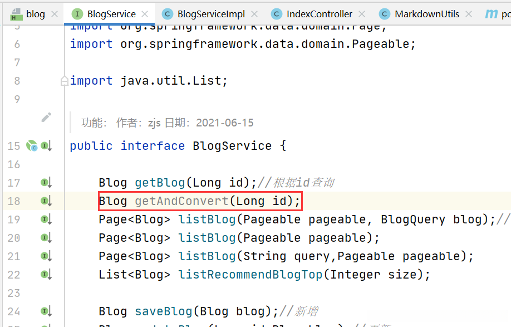Click the 'interface' keyword
Viewport: 511px width, 327px height.
point(153,146)
